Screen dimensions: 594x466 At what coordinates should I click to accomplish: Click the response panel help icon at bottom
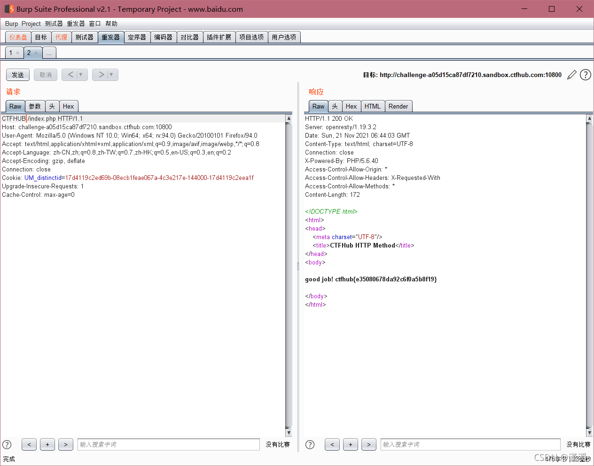[310, 444]
